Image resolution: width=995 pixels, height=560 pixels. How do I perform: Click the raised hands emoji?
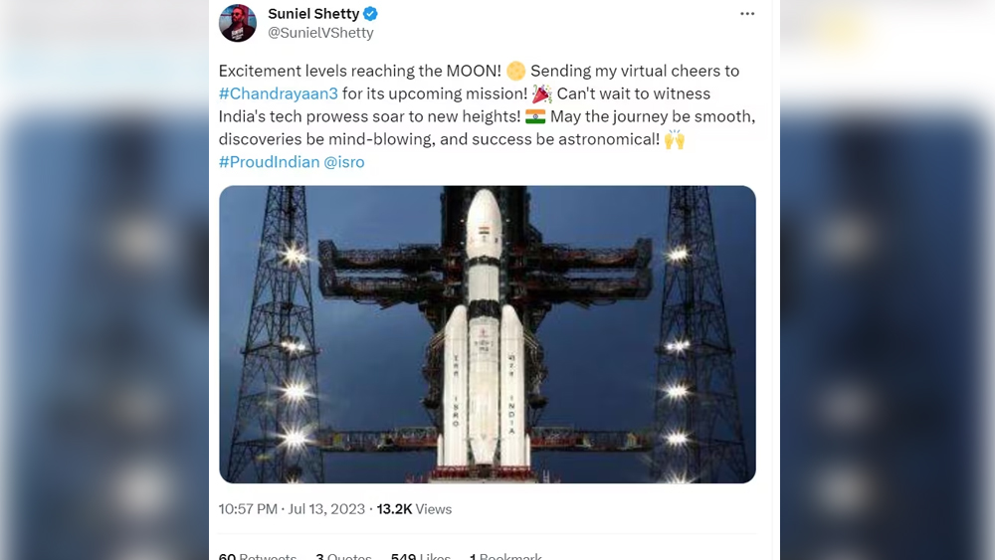click(675, 139)
